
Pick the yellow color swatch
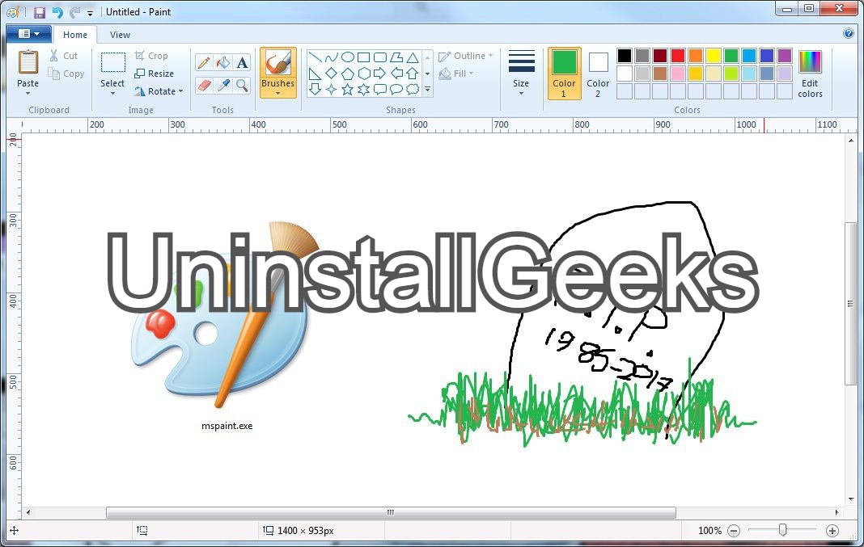pos(714,56)
